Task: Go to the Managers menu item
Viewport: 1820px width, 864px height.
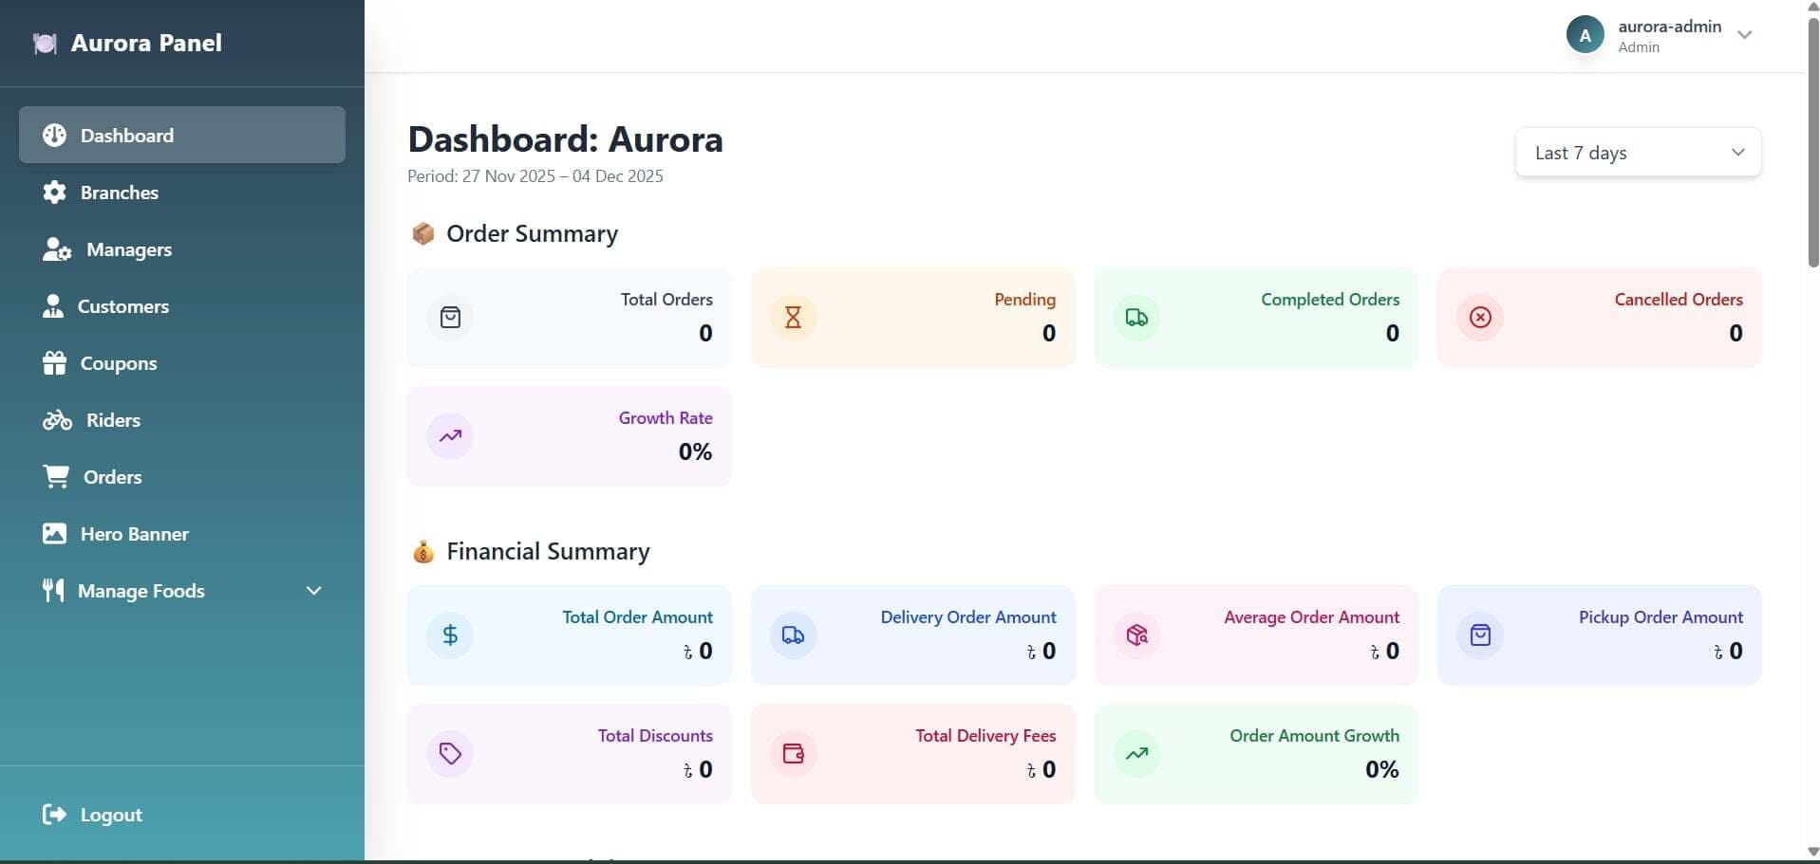Action: (x=129, y=249)
